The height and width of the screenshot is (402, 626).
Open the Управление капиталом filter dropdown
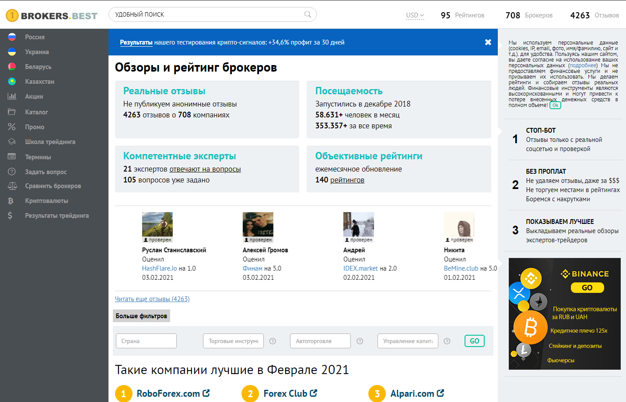point(408,341)
